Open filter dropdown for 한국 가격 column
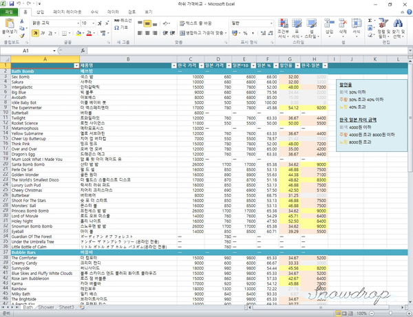This screenshot has height=317, width=413. click(201, 66)
